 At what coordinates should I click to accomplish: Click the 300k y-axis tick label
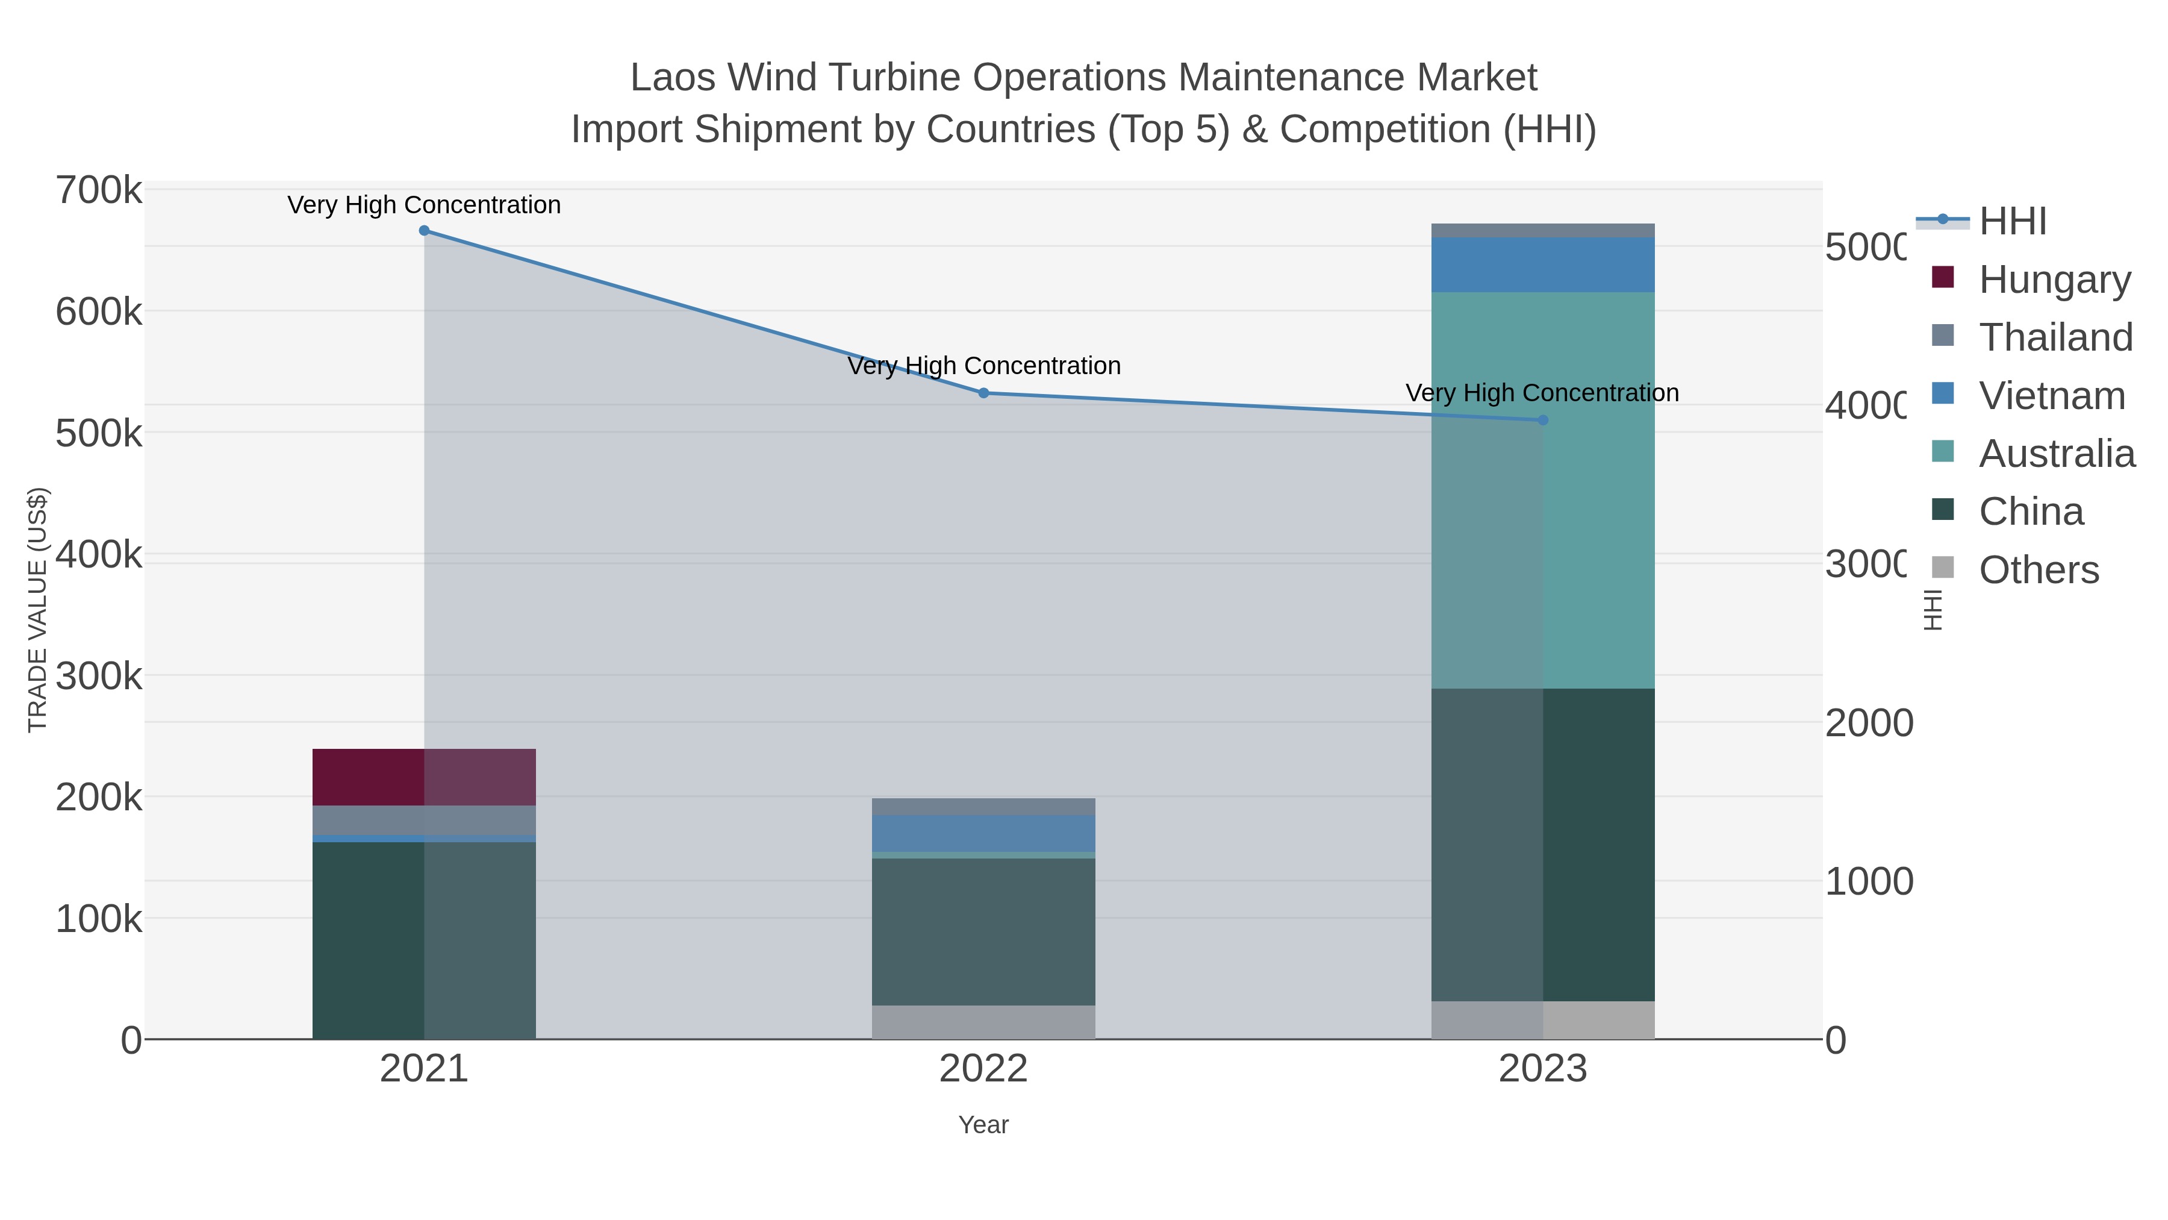(99, 676)
